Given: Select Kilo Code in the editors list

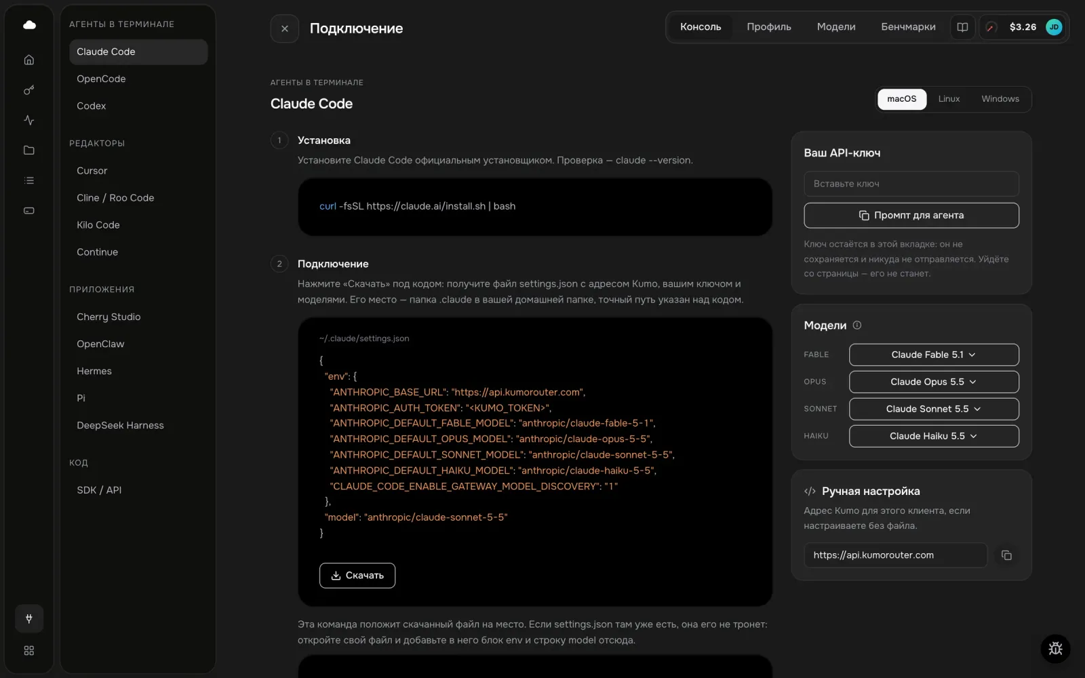Looking at the screenshot, I should tap(138, 225).
